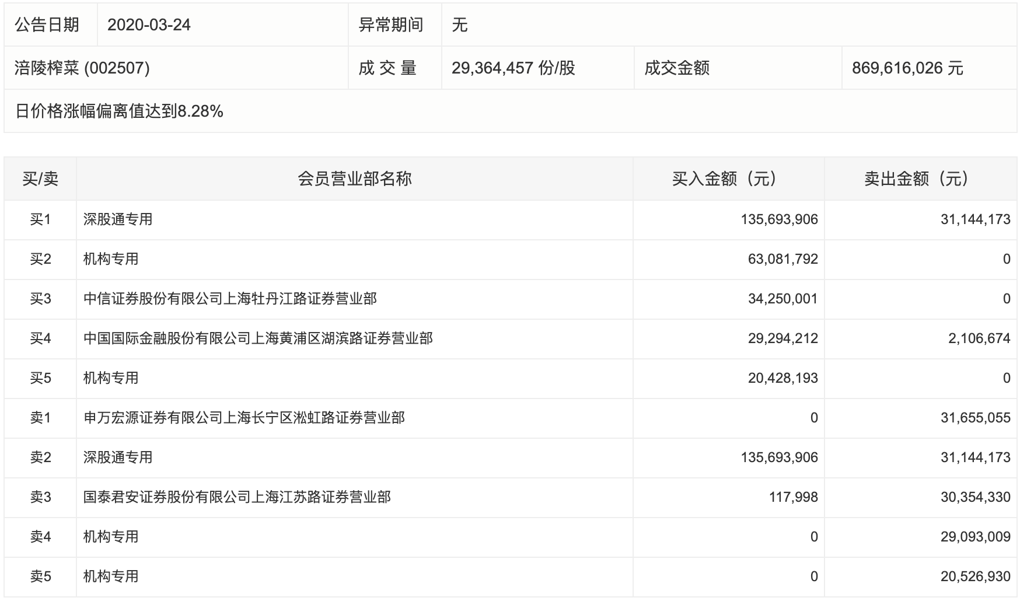Image resolution: width=1020 pixels, height=601 pixels.
Task: Select the 买2 row label
Action: [40, 259]
